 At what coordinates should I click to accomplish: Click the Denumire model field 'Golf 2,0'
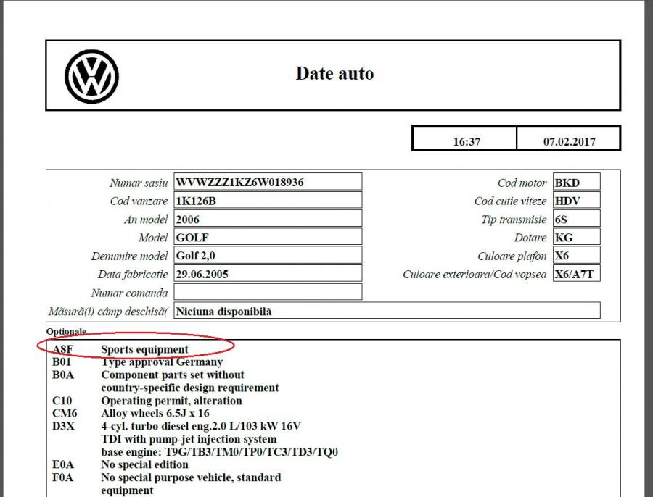[268, 256]
